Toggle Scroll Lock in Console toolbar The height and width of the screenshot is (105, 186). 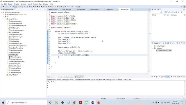162,77
